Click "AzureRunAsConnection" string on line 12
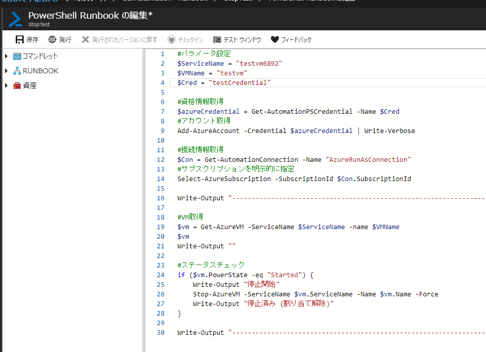This screenshot has width=486, height=352. (368, 159)
